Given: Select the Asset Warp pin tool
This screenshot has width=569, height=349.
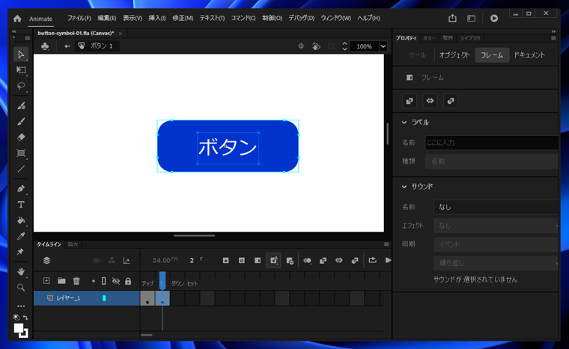Looking at the screenshot, I should coord(21,252).
